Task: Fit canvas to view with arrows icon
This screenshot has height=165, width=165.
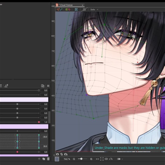Action: (x=102, y=159)
